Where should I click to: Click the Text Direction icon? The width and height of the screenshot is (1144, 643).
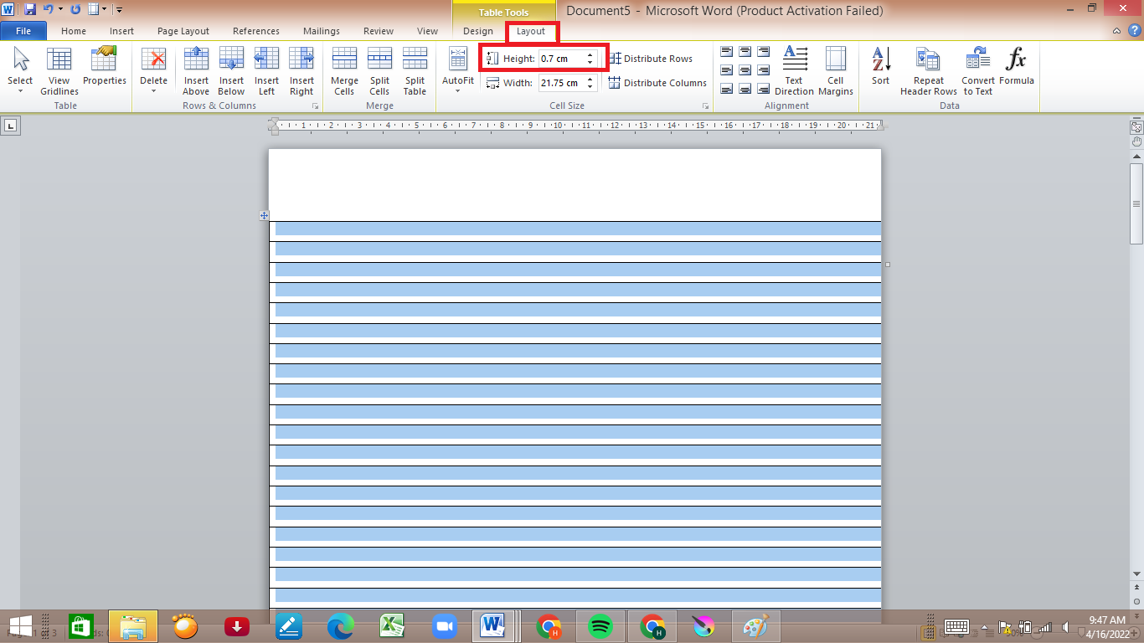coord(794,70)
